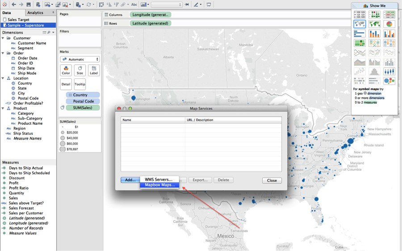Click the Close button in Map Services
402x251 pixels.
pyautogui.click(x=272, y=181)
